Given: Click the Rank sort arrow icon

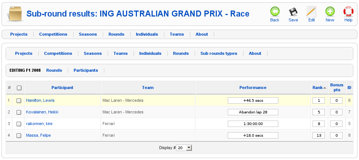Looking at the screenshot, I should click(x=324, y=88).
